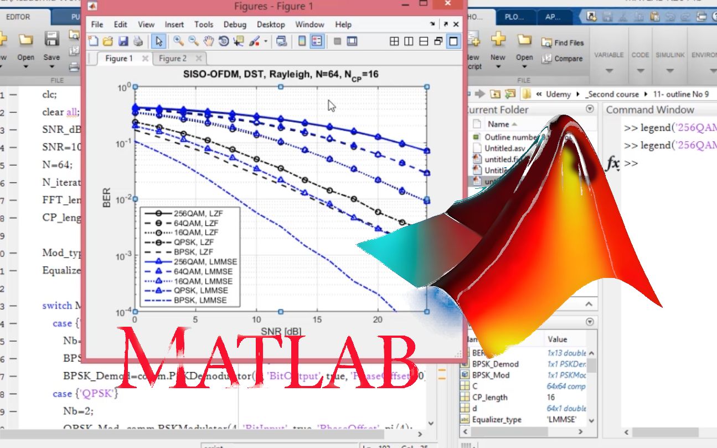Click the paste icon in quick access toolbar

click(655, 17)
